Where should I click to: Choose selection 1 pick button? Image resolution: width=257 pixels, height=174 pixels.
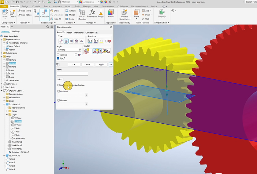click(x=90, y=41)
